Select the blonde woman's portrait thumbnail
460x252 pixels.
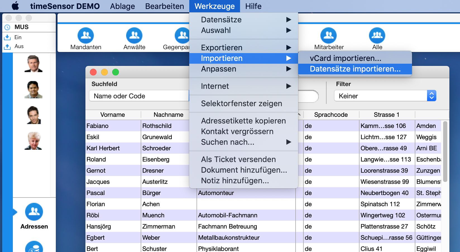[33, 141]
